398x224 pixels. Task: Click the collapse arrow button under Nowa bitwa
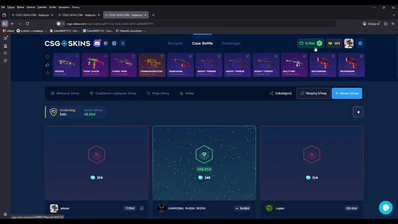click(x=358, y=112)
